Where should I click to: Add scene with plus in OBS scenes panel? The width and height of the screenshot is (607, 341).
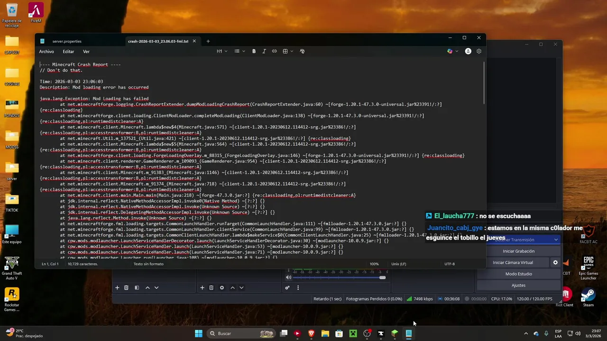pyautogui.click(x=117, y=287)
